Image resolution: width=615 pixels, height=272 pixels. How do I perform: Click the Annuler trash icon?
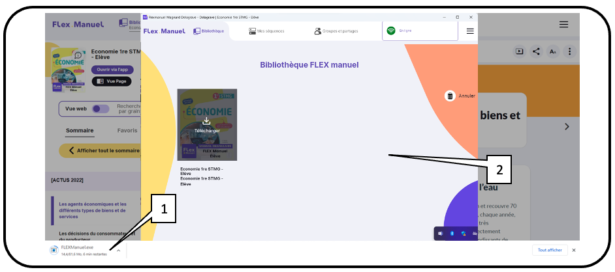(x=450, y=96)
